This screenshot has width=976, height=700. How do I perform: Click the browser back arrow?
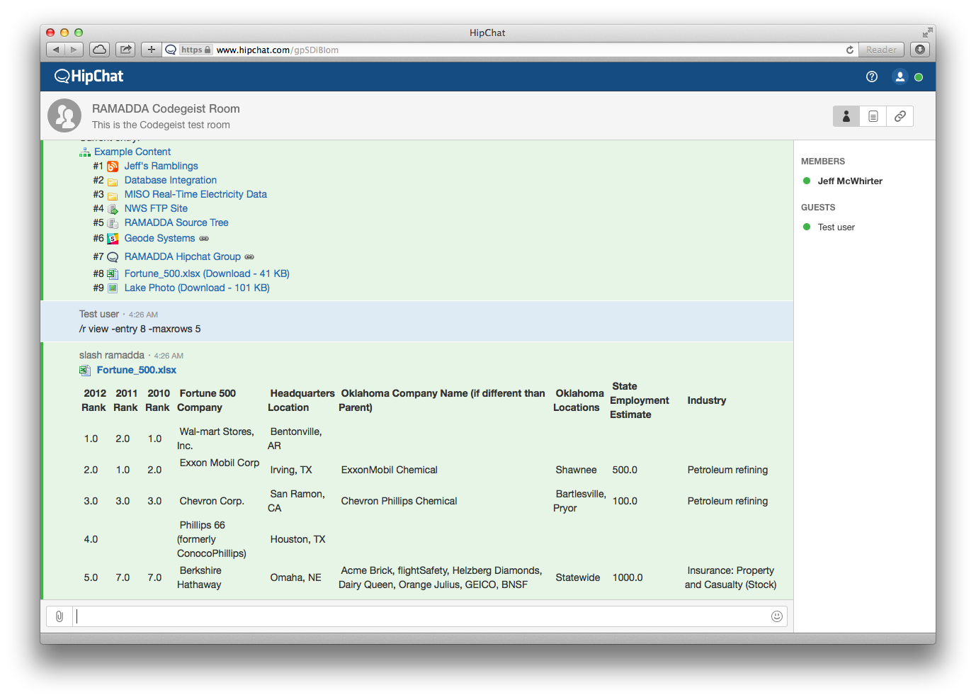point(56,50)
